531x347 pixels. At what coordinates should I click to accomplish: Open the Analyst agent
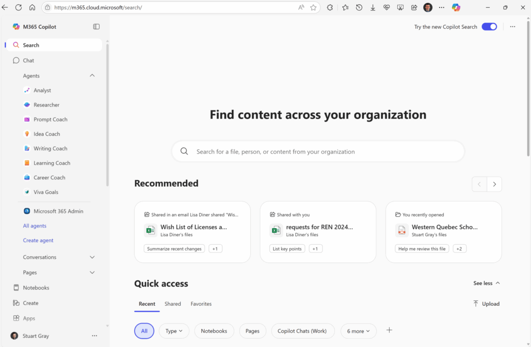tap(42, 90)
